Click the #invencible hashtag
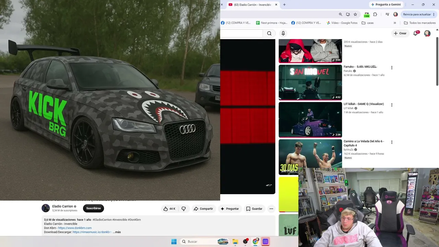The height and width of the screenshot is (247, 439). pos(120,220)
